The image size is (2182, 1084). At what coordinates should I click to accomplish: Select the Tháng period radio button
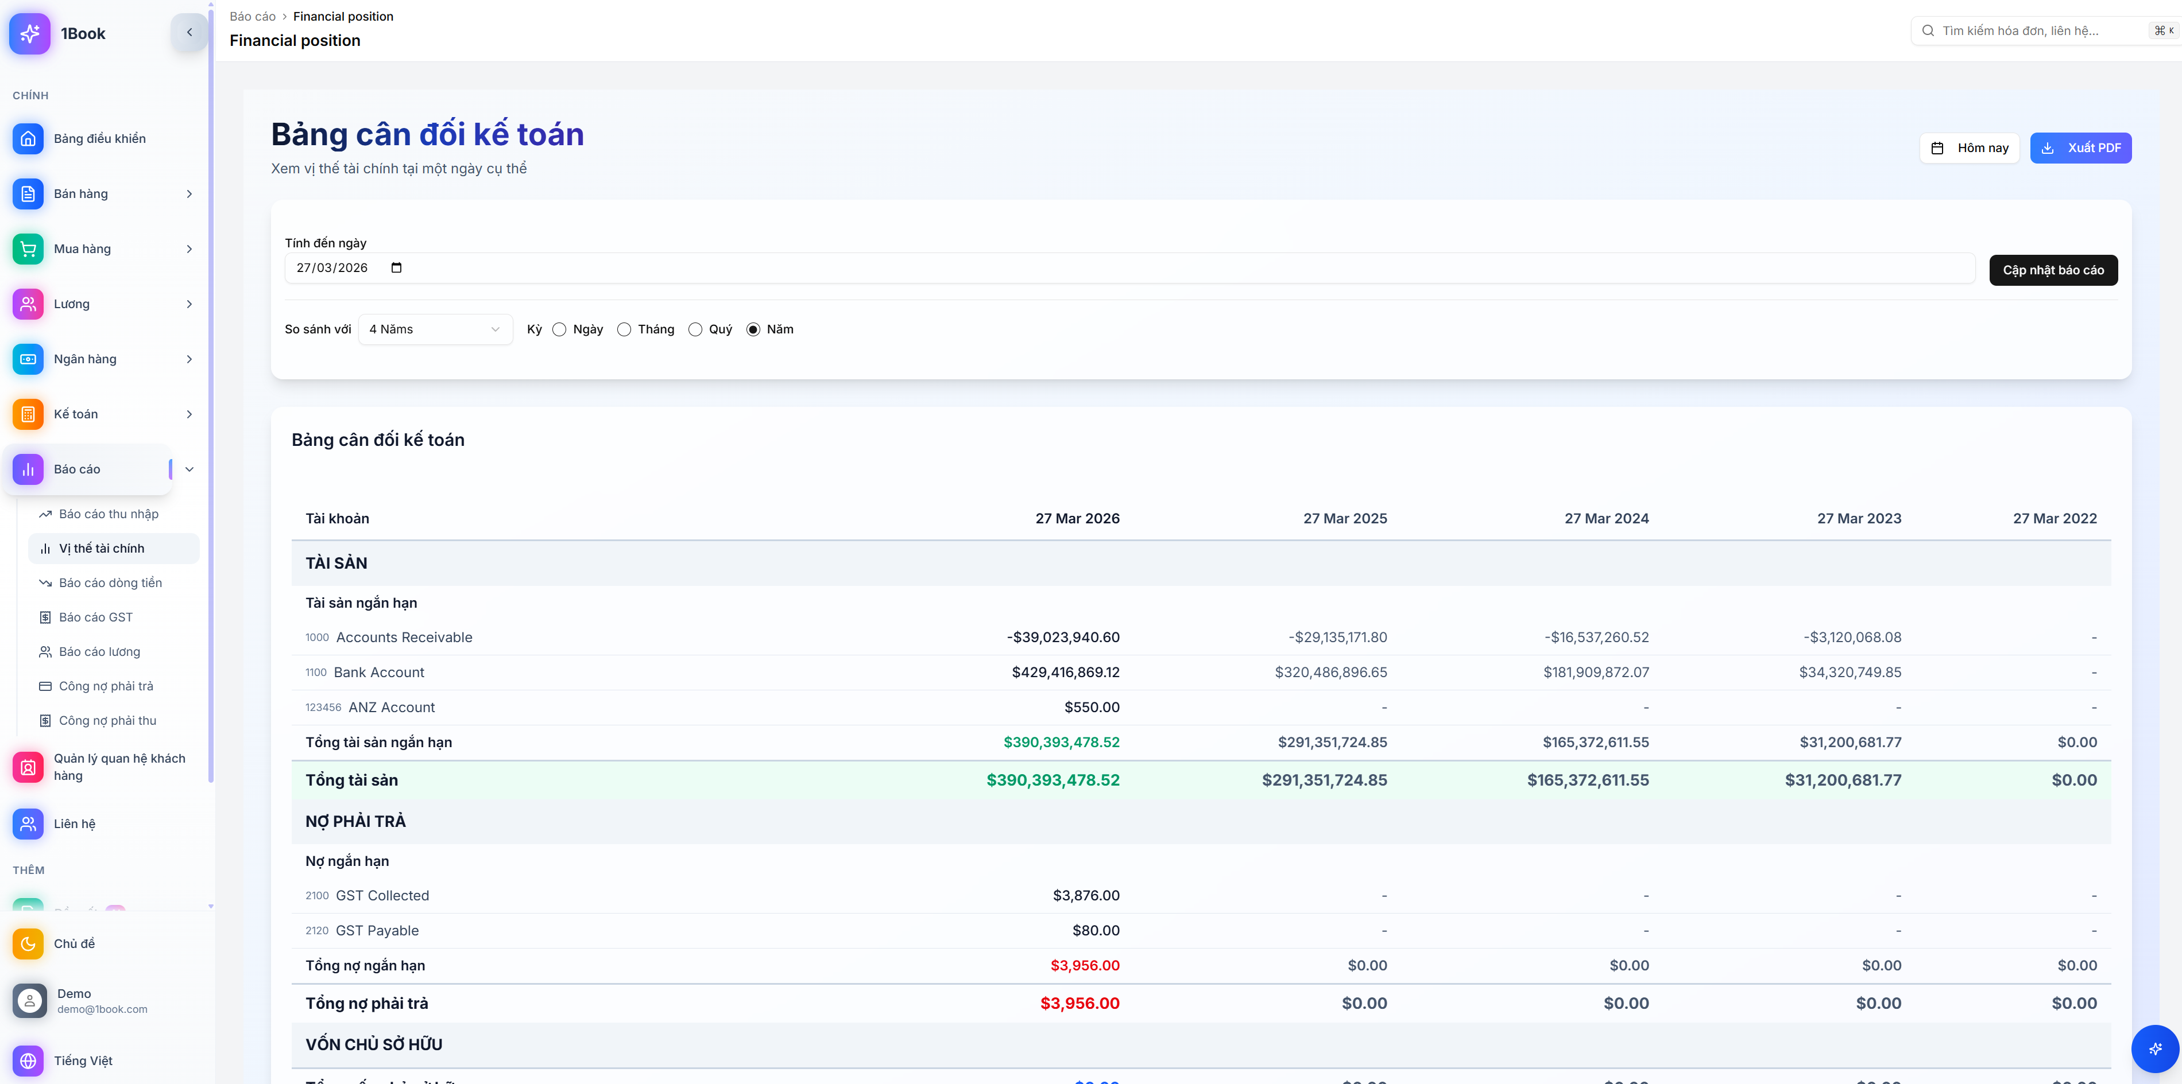624,329
